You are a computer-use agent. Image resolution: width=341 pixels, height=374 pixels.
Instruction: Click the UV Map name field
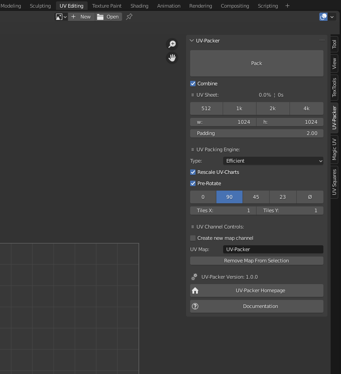point(273,249)
